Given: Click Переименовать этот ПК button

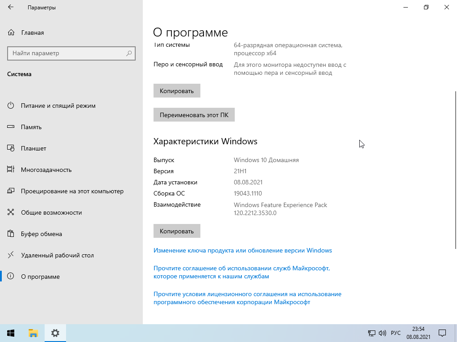Looking at the screenshot, I should click(x=194, y=115).
